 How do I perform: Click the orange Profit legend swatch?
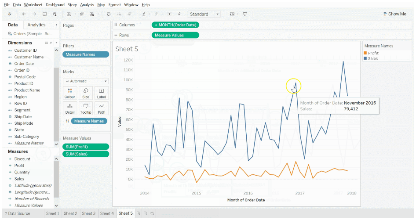pos(365,53)
